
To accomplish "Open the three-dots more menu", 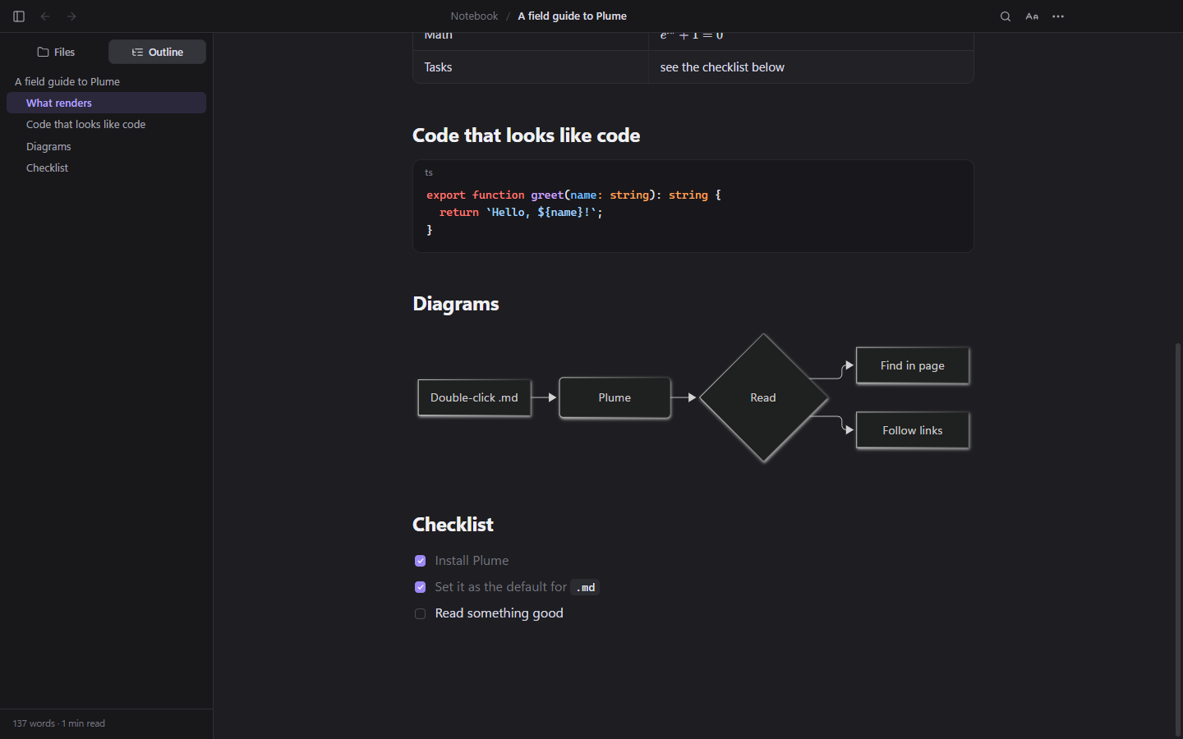I will [x=1058, y=16].
